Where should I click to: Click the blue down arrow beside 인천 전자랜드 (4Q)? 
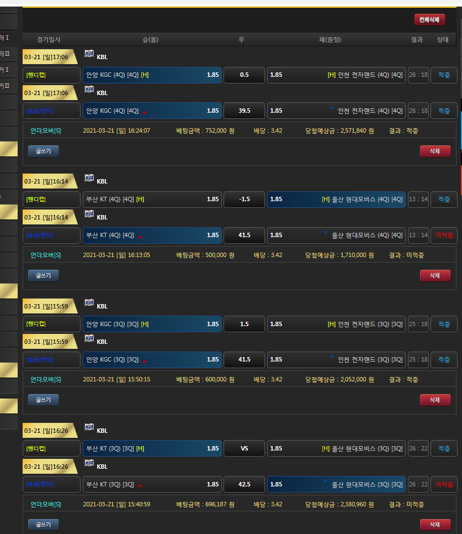click(x=331, y=108)
